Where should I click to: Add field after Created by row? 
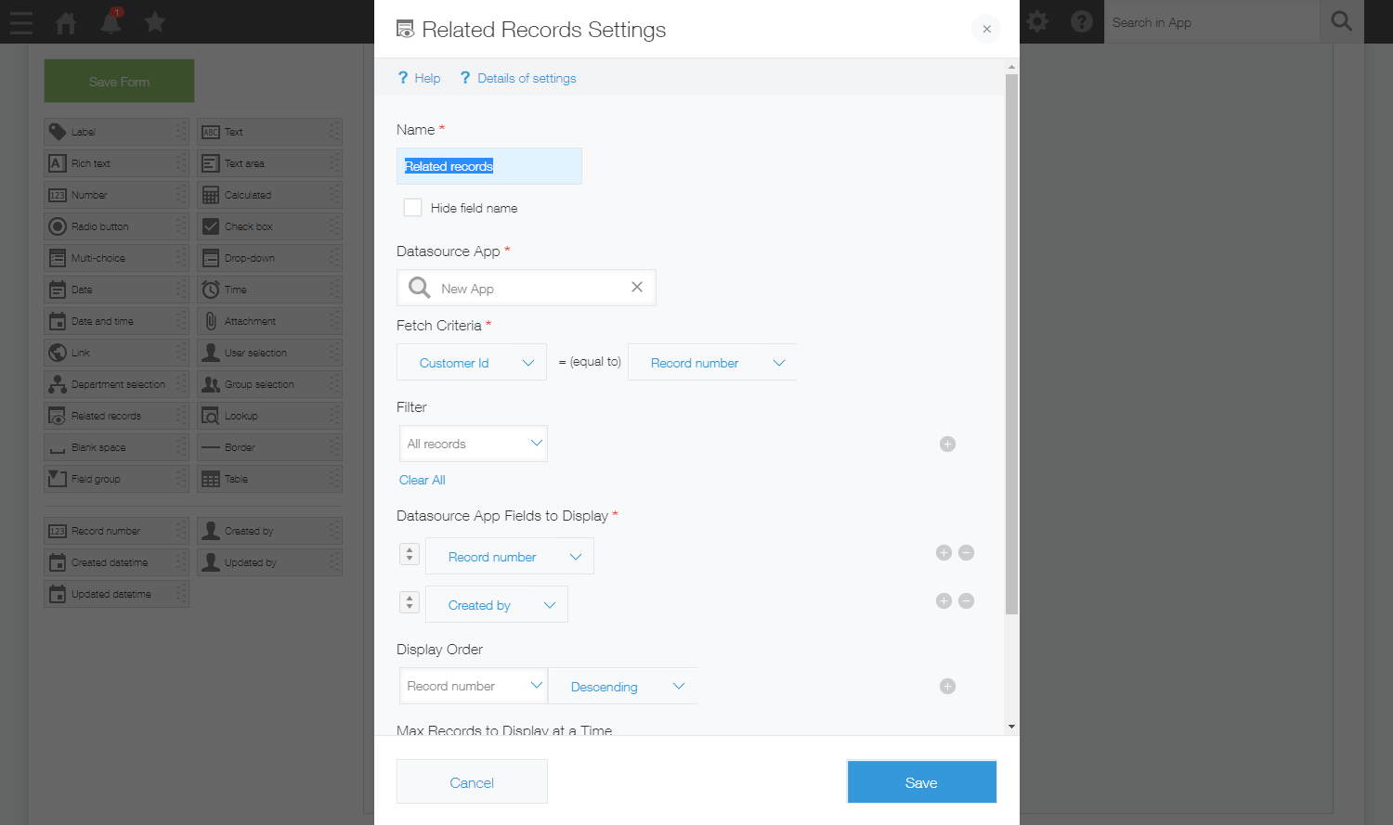944,600
